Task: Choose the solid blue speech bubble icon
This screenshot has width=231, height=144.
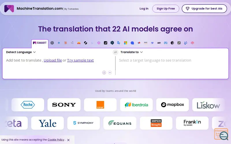Action: coord(132,43)
